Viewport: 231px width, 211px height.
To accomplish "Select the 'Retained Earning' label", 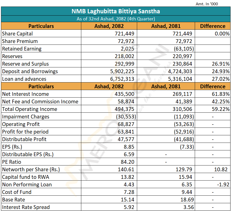I will pyautogui.click(x=22, y=49).
